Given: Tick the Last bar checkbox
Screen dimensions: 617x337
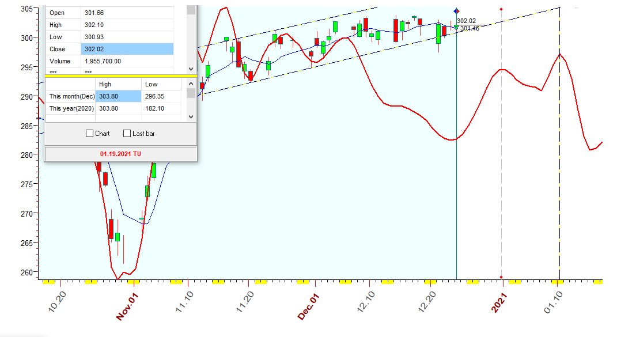Looking at the screenshot, I should pos(127,134).
